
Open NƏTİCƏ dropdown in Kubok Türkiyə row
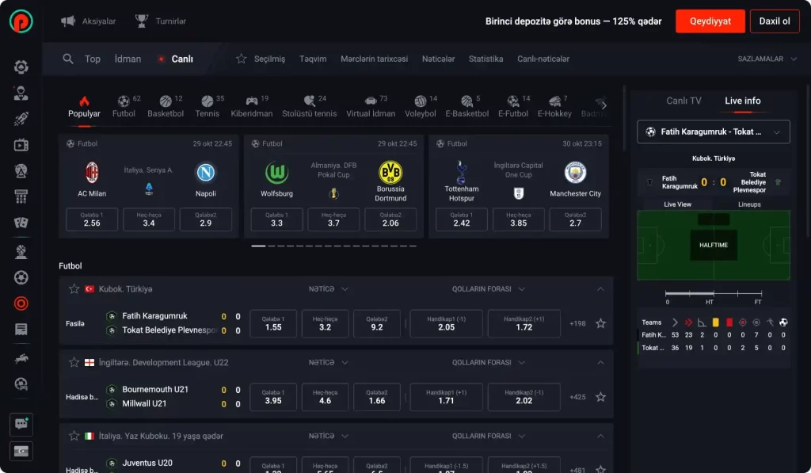pyautogui.click(x=329, y=289)
